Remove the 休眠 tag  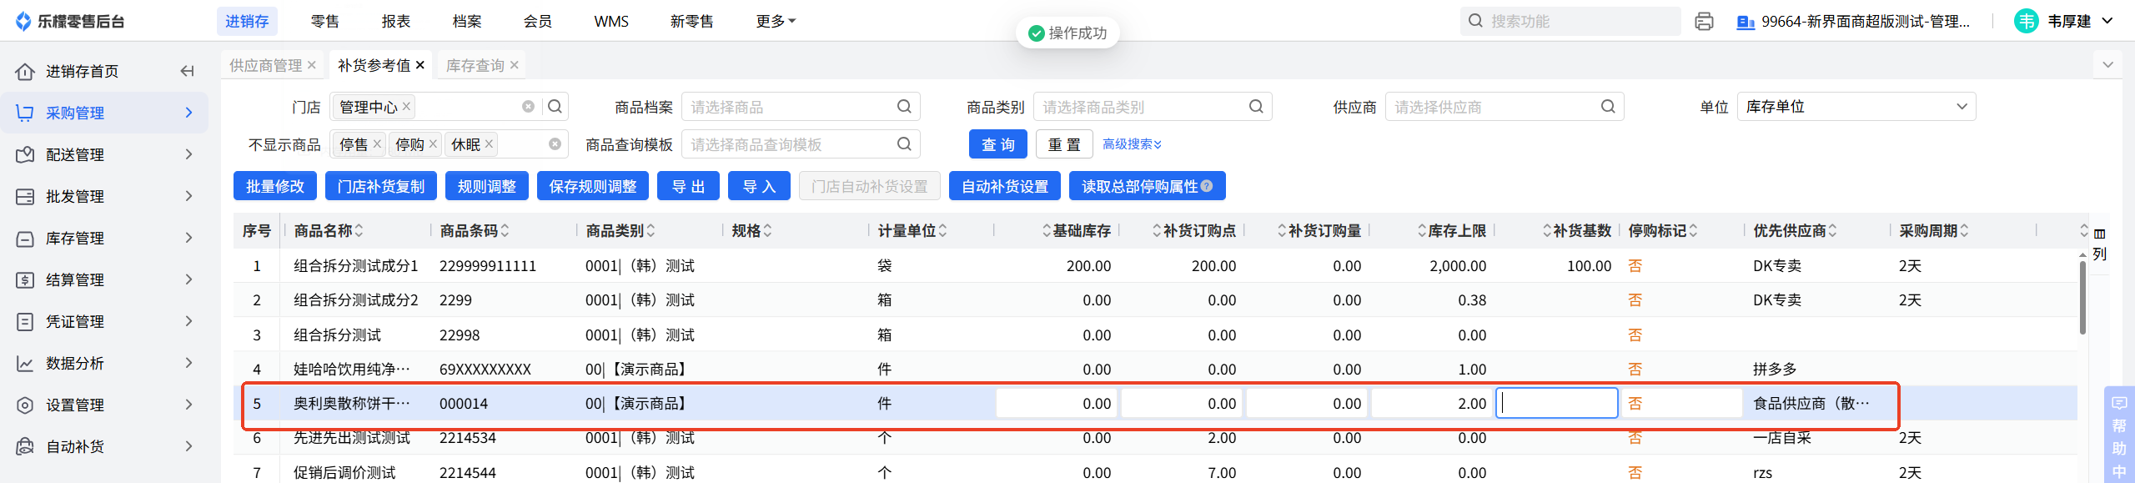(490, 144)
